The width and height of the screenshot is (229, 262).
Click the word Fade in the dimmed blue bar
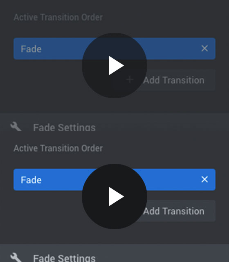click(31, 49)
